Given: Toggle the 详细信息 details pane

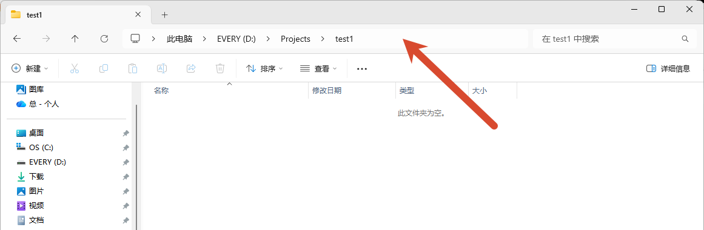Looking at the screenshot, I should 668,68.
